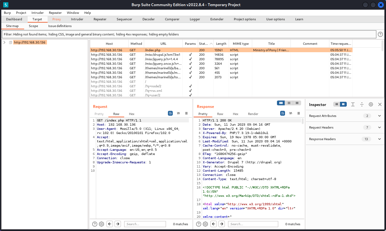
Task: Select the /misc/drupal.js?om73w1 row
Action: point(221,55)
